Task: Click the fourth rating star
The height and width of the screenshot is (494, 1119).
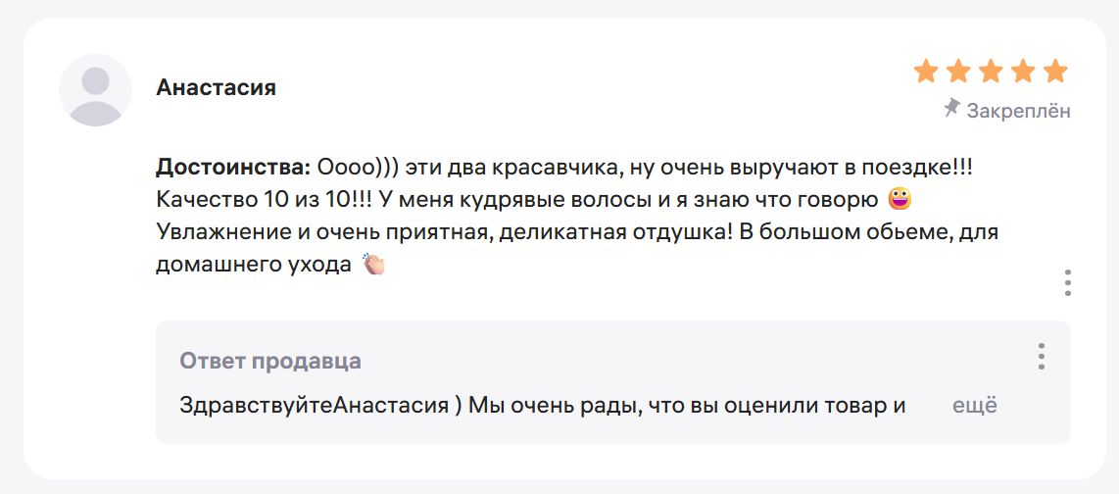Action: click(x=1023, y=72)
